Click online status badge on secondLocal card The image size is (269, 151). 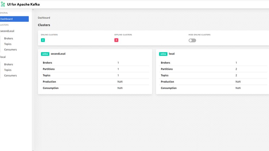tap(45, 54)
